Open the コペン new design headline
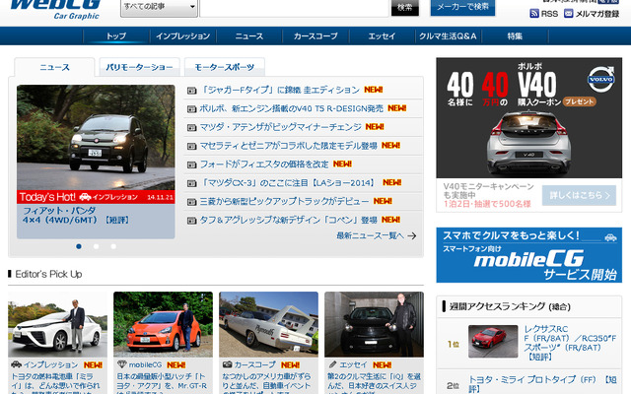The image size is (631, 394). [289, 220]
